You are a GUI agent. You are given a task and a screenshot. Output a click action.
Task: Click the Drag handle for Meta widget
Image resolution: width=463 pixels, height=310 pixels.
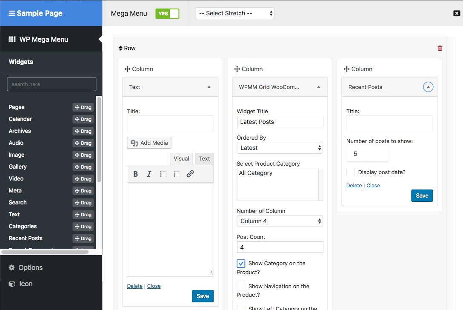pyautogui.click(x=83, y=191)
